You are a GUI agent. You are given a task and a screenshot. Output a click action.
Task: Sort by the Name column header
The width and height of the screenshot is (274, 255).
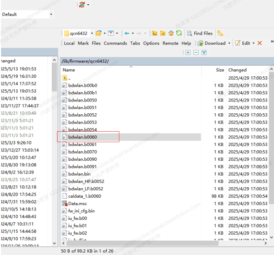131,70
